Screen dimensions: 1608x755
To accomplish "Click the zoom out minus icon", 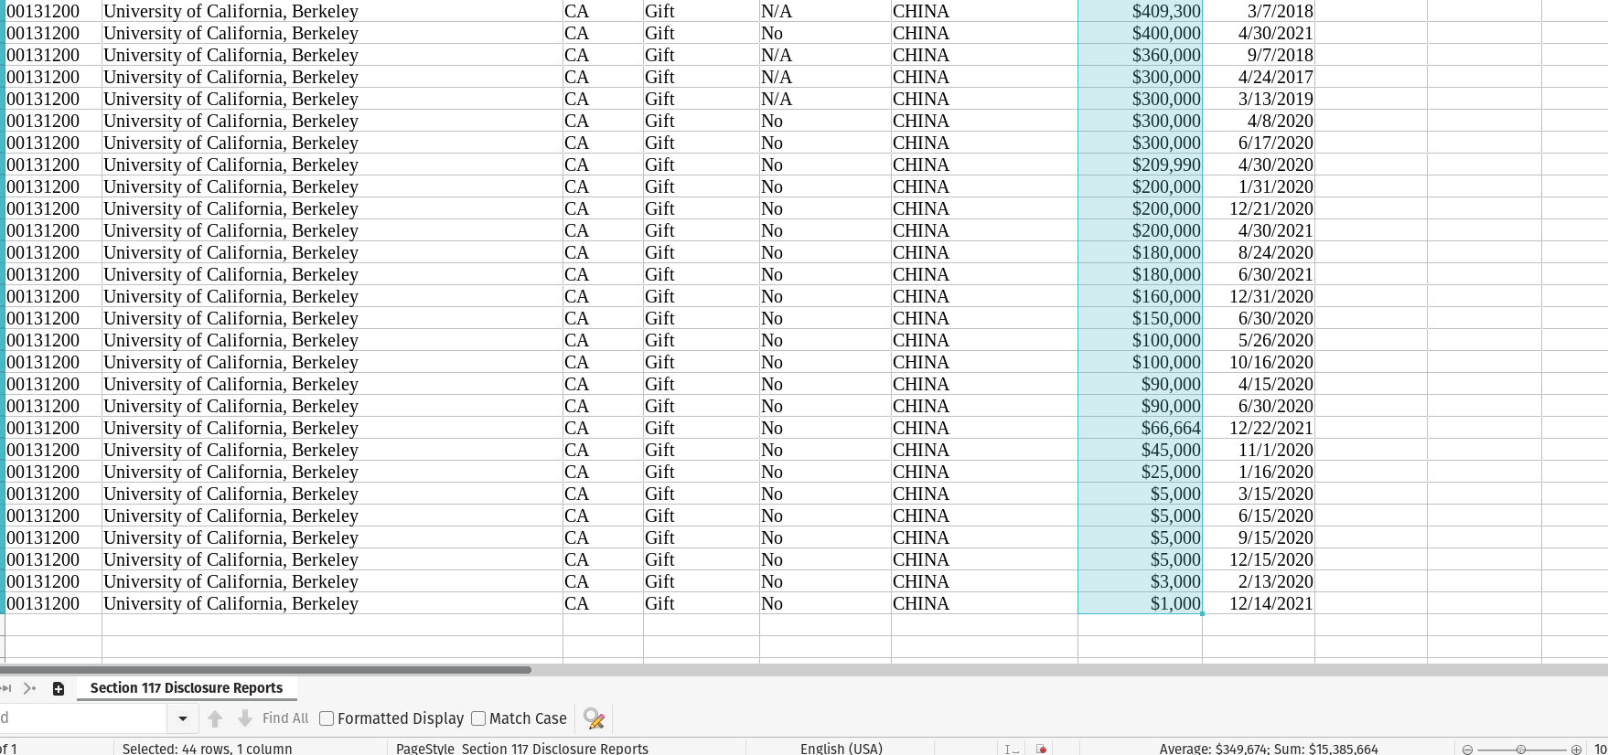I will tap(1467, 750).
